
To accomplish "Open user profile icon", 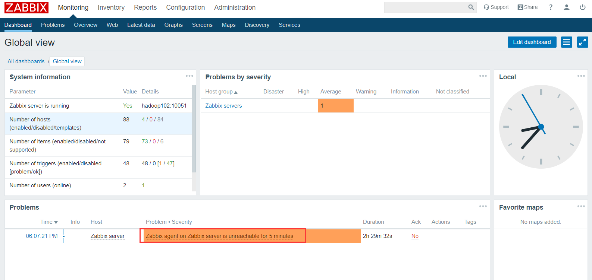I will point(567,7).
